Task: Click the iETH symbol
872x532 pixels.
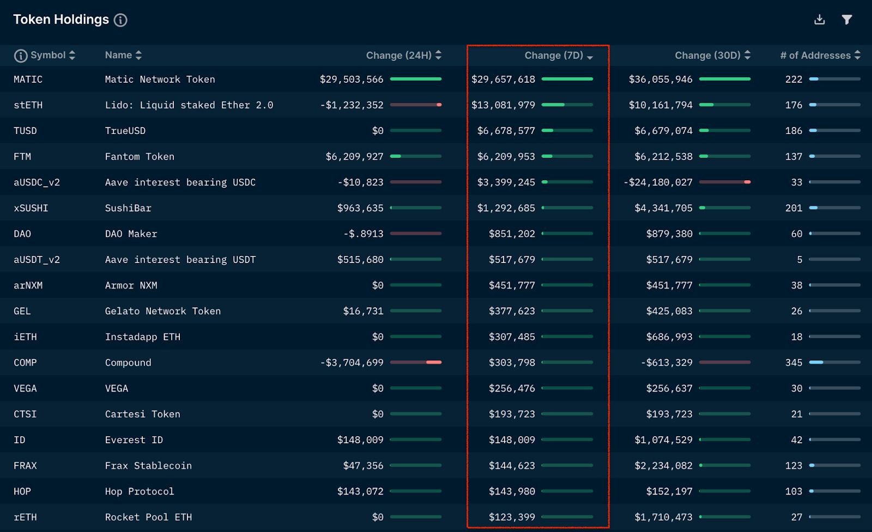Action: pos(25,337)
